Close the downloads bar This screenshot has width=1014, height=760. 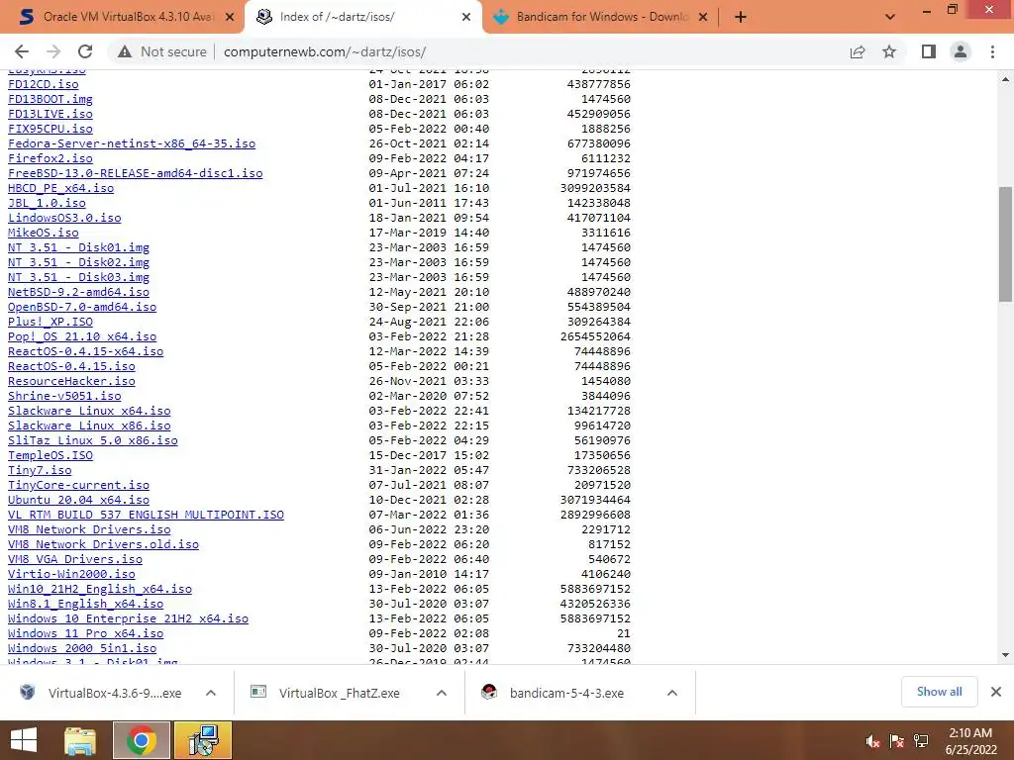click(x=996, y=692)
